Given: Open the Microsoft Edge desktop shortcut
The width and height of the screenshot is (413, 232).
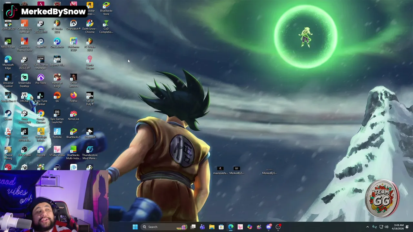Looking at the screenshot, I should click(x=8, y=63).
